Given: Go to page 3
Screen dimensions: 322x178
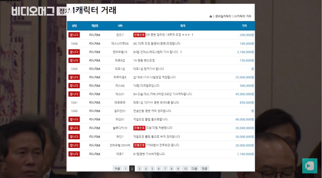Looking at the screenshot, I should (139, 169).
